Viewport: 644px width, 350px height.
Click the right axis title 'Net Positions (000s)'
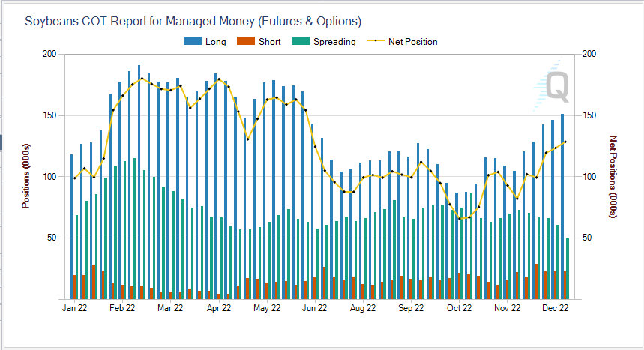click(613, 177)
